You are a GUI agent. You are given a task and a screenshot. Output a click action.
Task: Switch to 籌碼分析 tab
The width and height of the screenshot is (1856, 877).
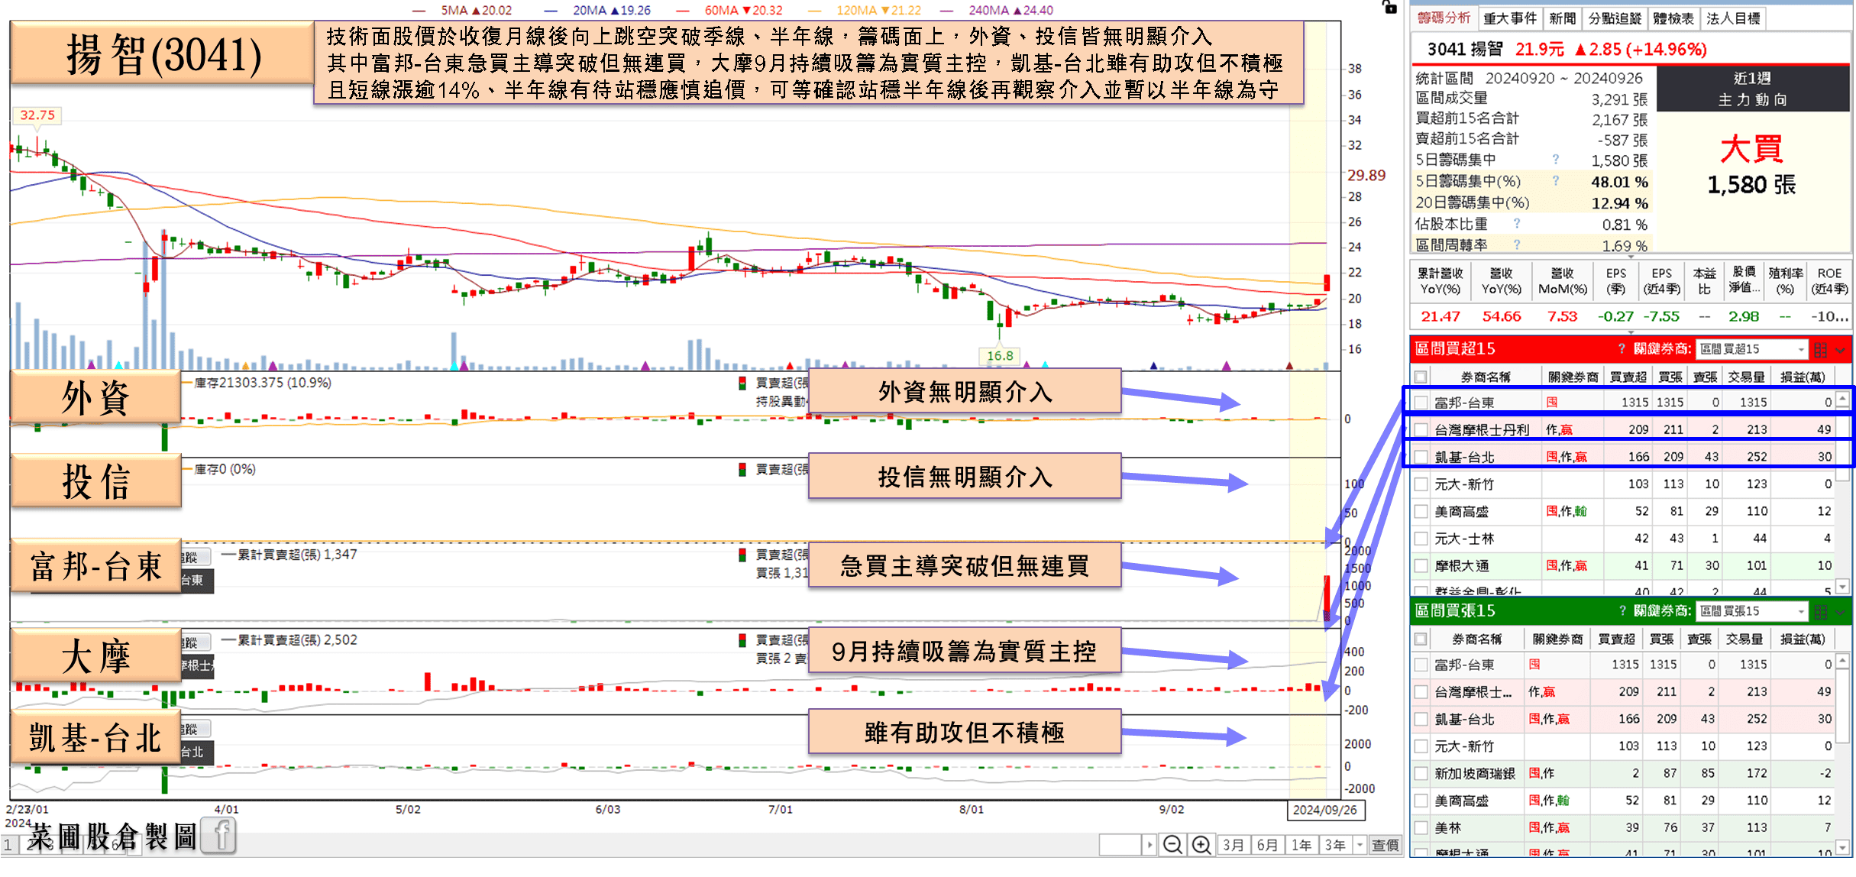coord(1444,18)
